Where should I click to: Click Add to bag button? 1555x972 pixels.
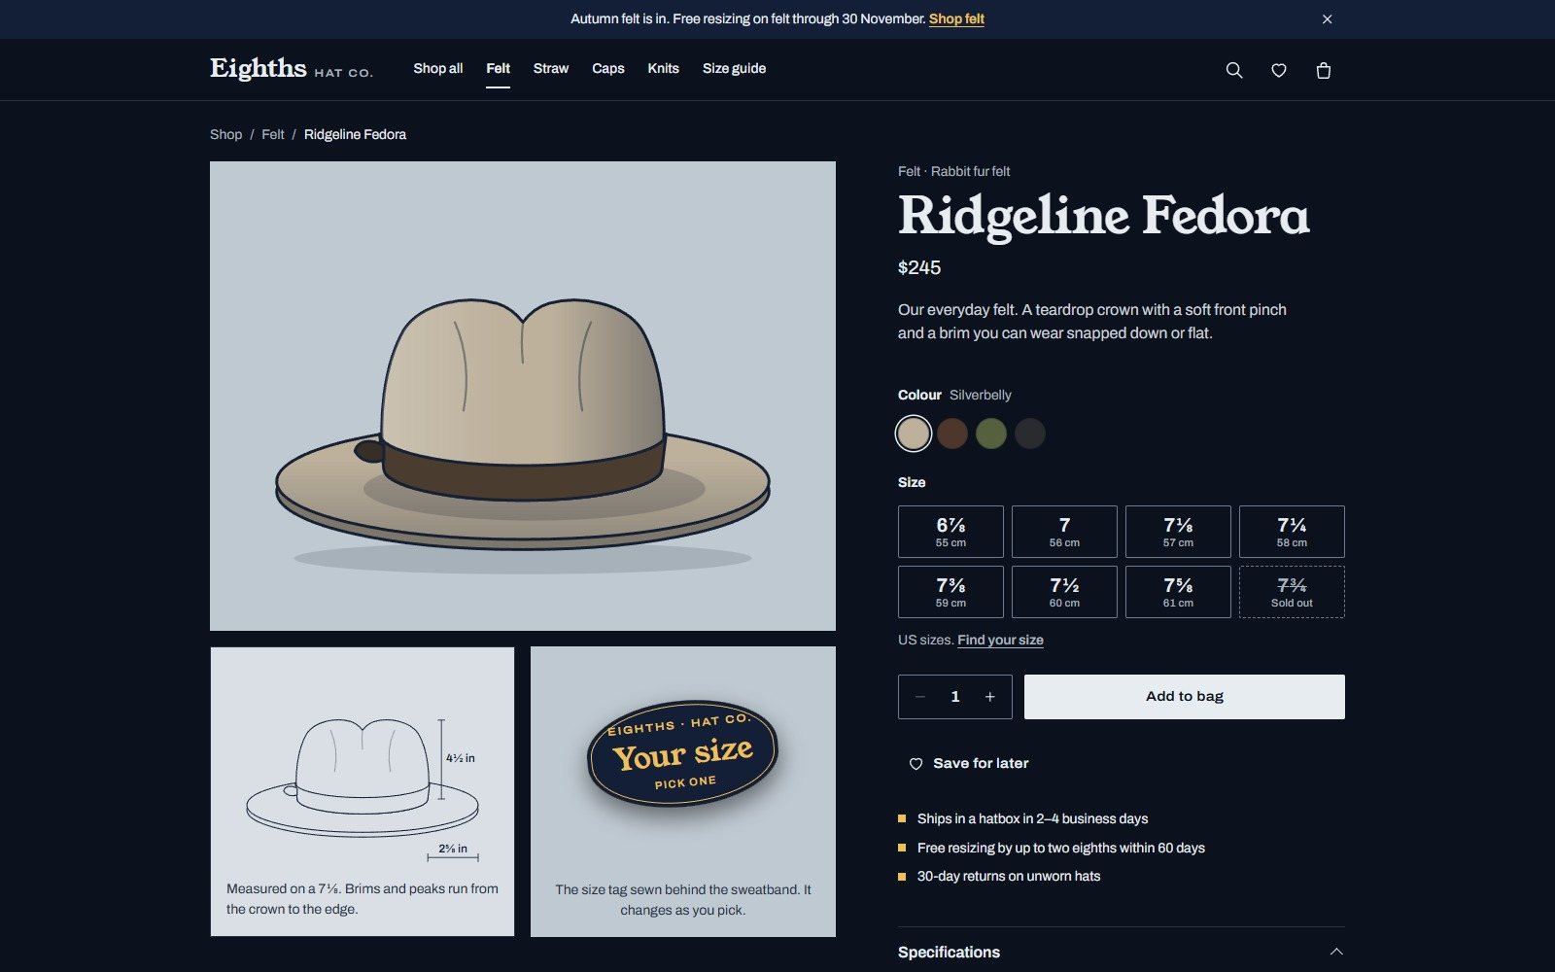pyautogui.click(x=1185, y=697)
